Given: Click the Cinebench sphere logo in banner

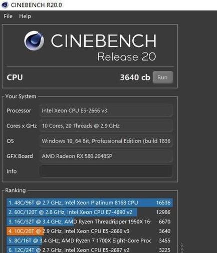Looking at the screenshot, I should (34, 40).
